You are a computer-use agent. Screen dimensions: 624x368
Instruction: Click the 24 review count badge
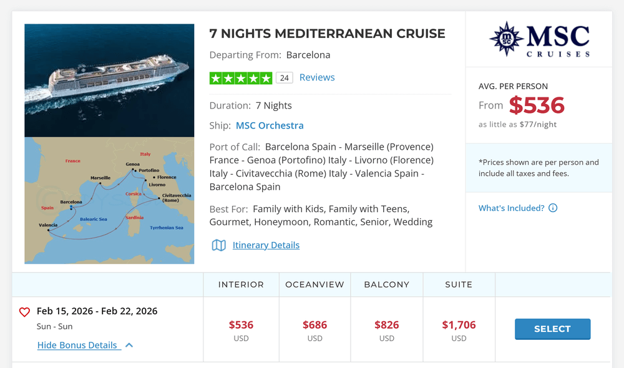click(284, 77)
